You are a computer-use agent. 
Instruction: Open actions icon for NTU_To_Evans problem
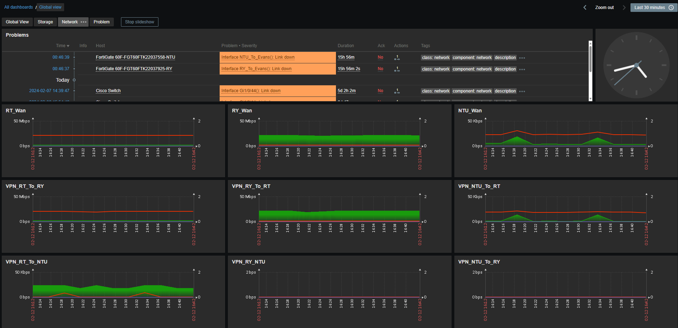[397, 58]
